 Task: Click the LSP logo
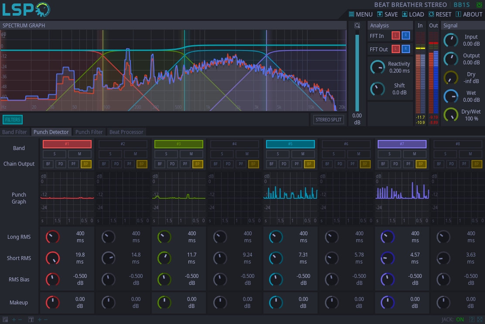point(26,10)
